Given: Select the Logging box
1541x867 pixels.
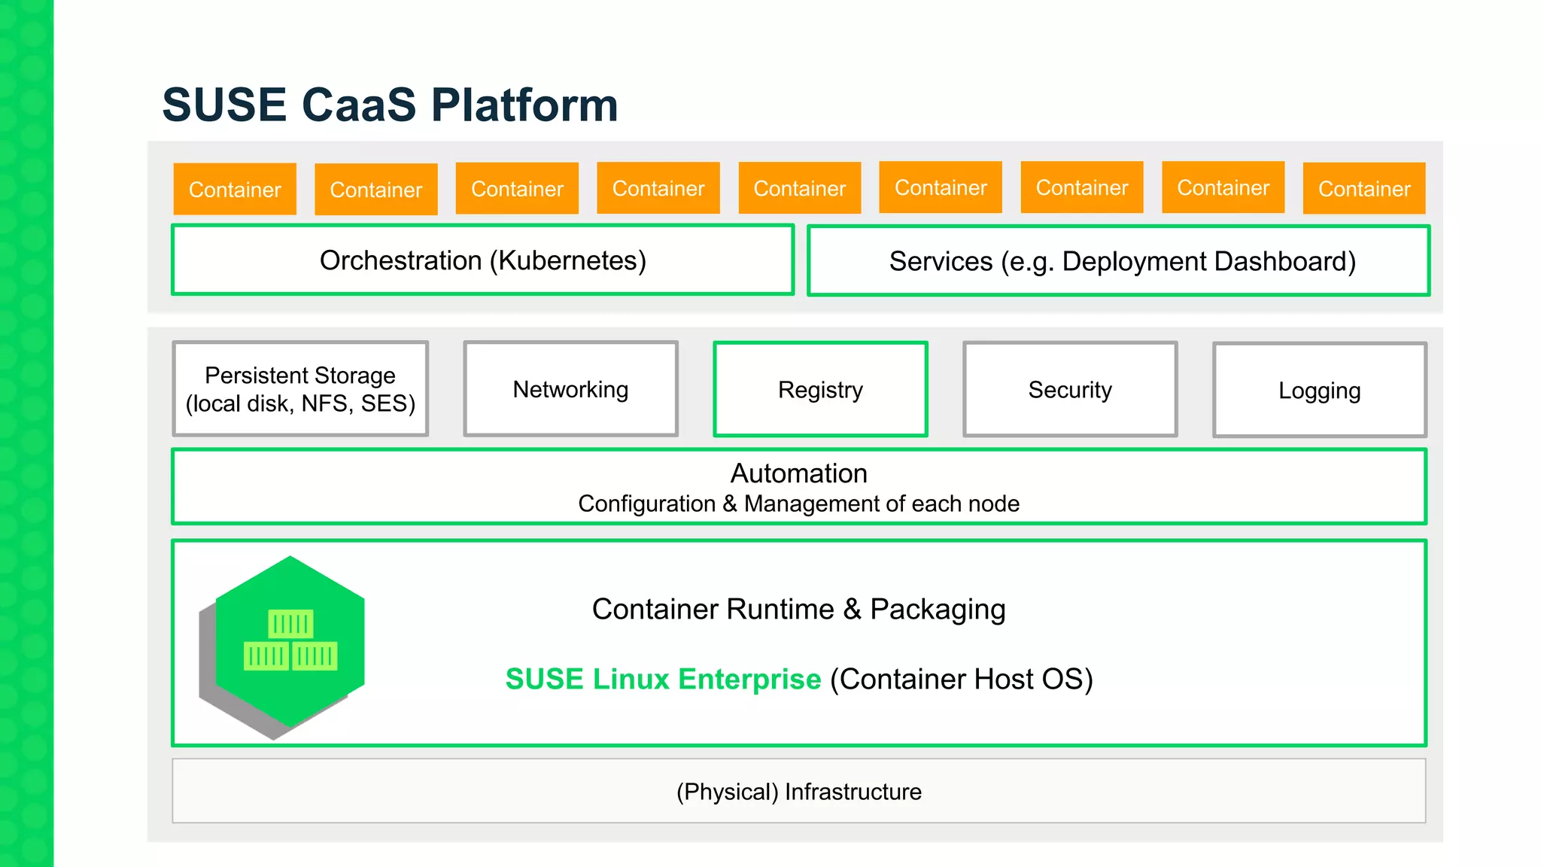Looking at the screenshot, I should tap(1320, 391).
